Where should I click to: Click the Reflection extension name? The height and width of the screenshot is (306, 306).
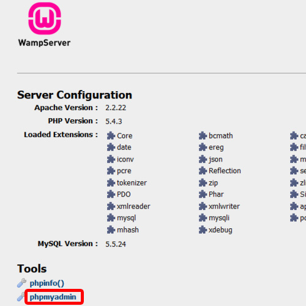(x=225, y=171)
